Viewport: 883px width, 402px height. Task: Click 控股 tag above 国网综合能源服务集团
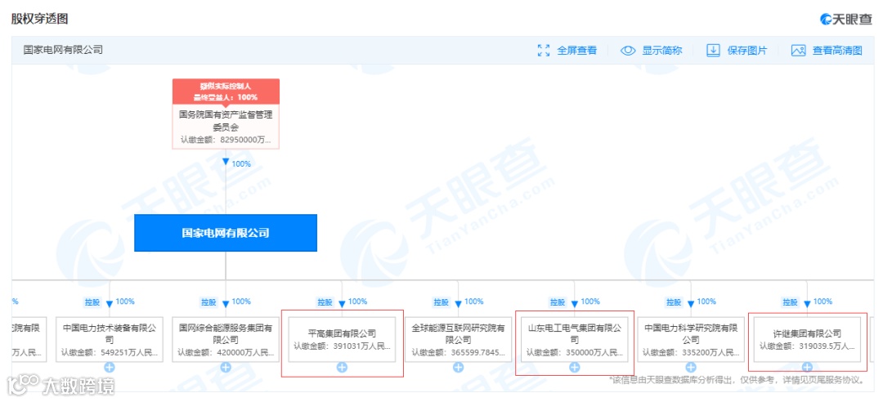point(209,302)
